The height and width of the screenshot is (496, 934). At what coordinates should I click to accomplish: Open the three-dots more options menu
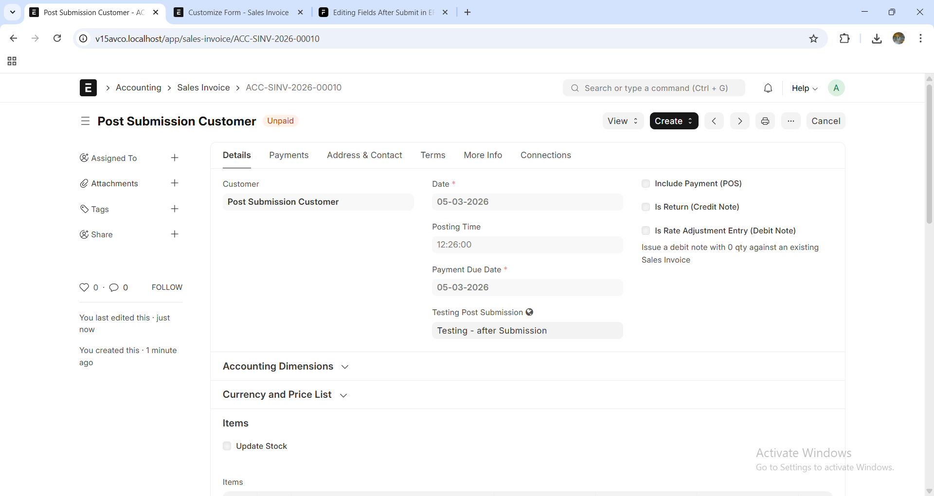791,121
